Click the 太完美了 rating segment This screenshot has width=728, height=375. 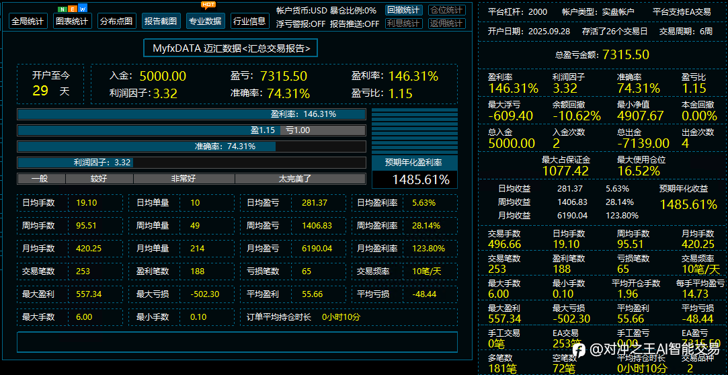[x=300, y=179]
